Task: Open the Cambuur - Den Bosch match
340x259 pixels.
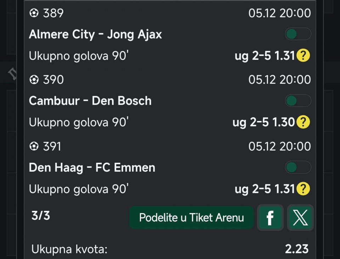Action: (x=90, y=101)
